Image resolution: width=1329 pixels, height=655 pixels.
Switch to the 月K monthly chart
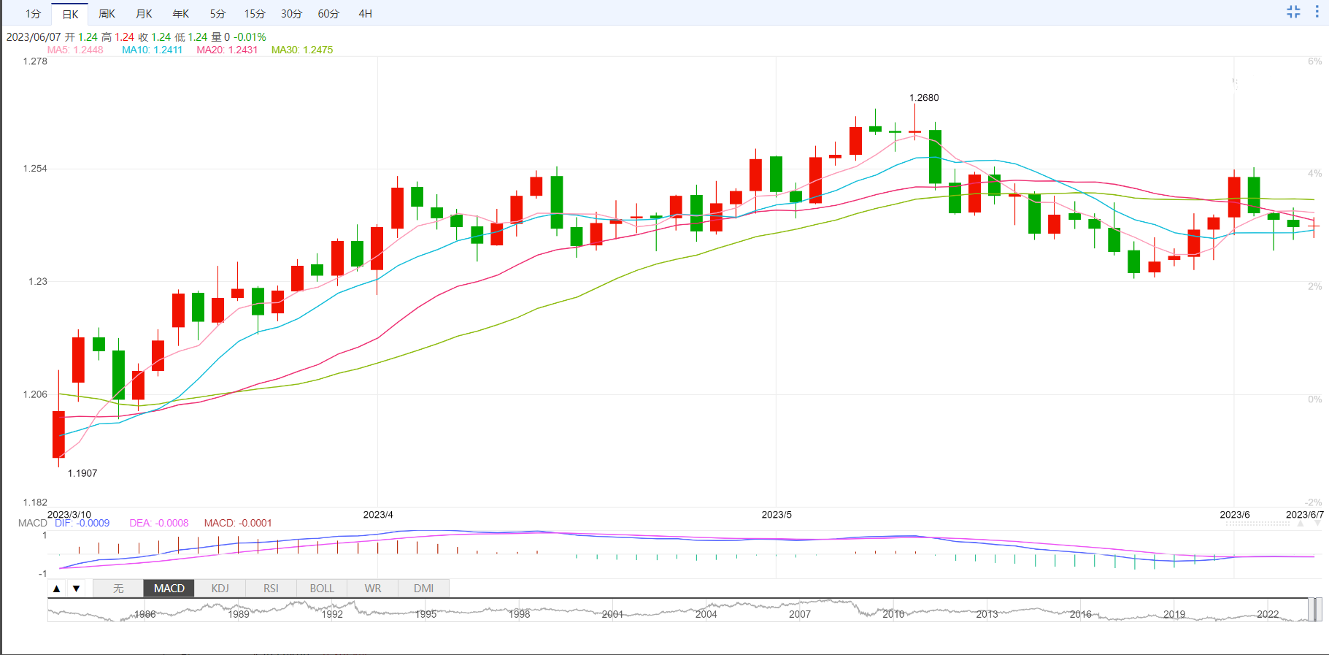(x=144, y=14)
